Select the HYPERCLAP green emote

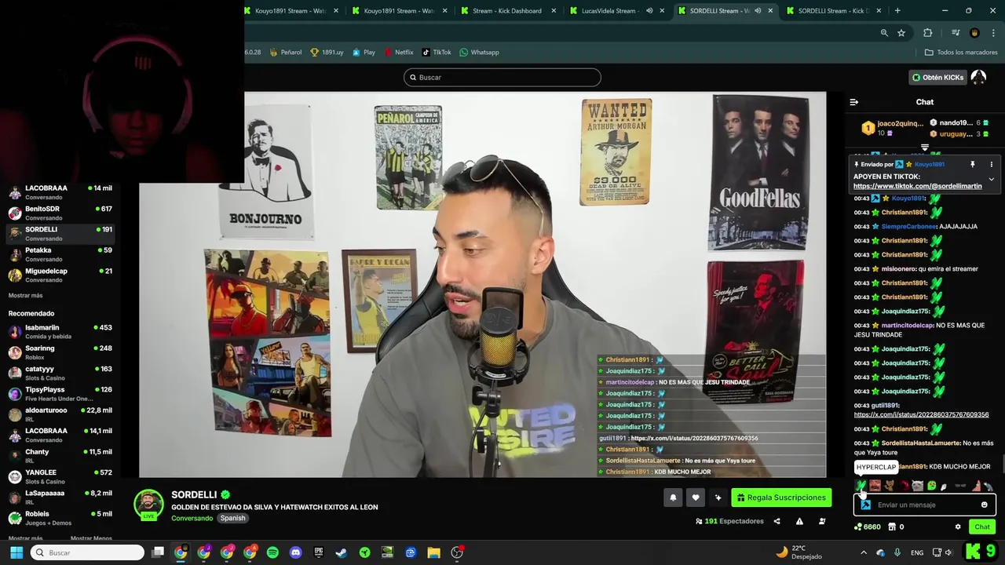[x=861, y=486]
